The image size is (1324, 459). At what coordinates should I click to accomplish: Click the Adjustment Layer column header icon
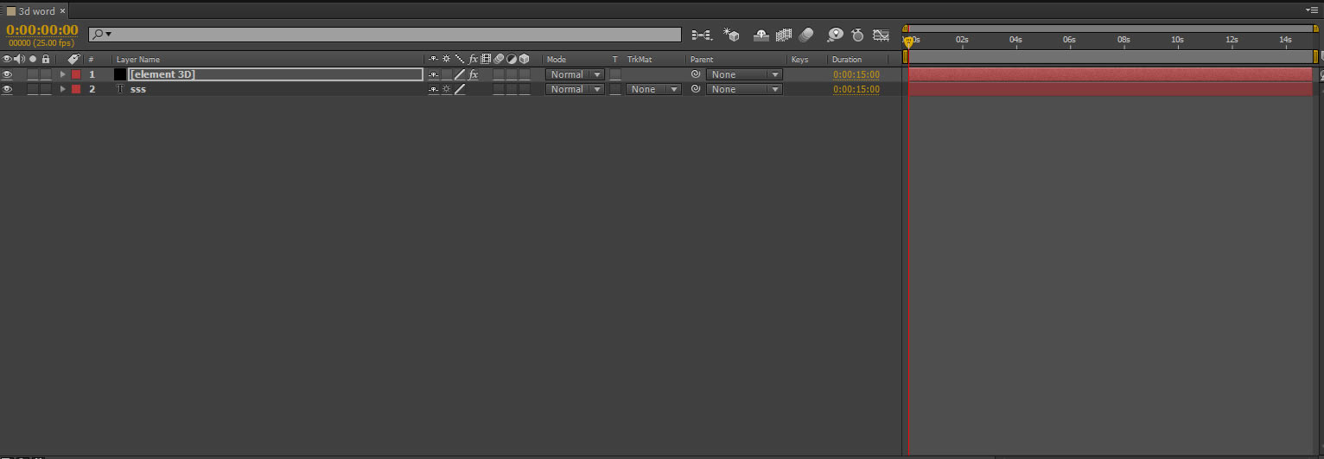pos(511,60)
